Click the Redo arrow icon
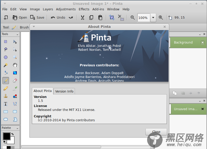 (x=71, y=18)
